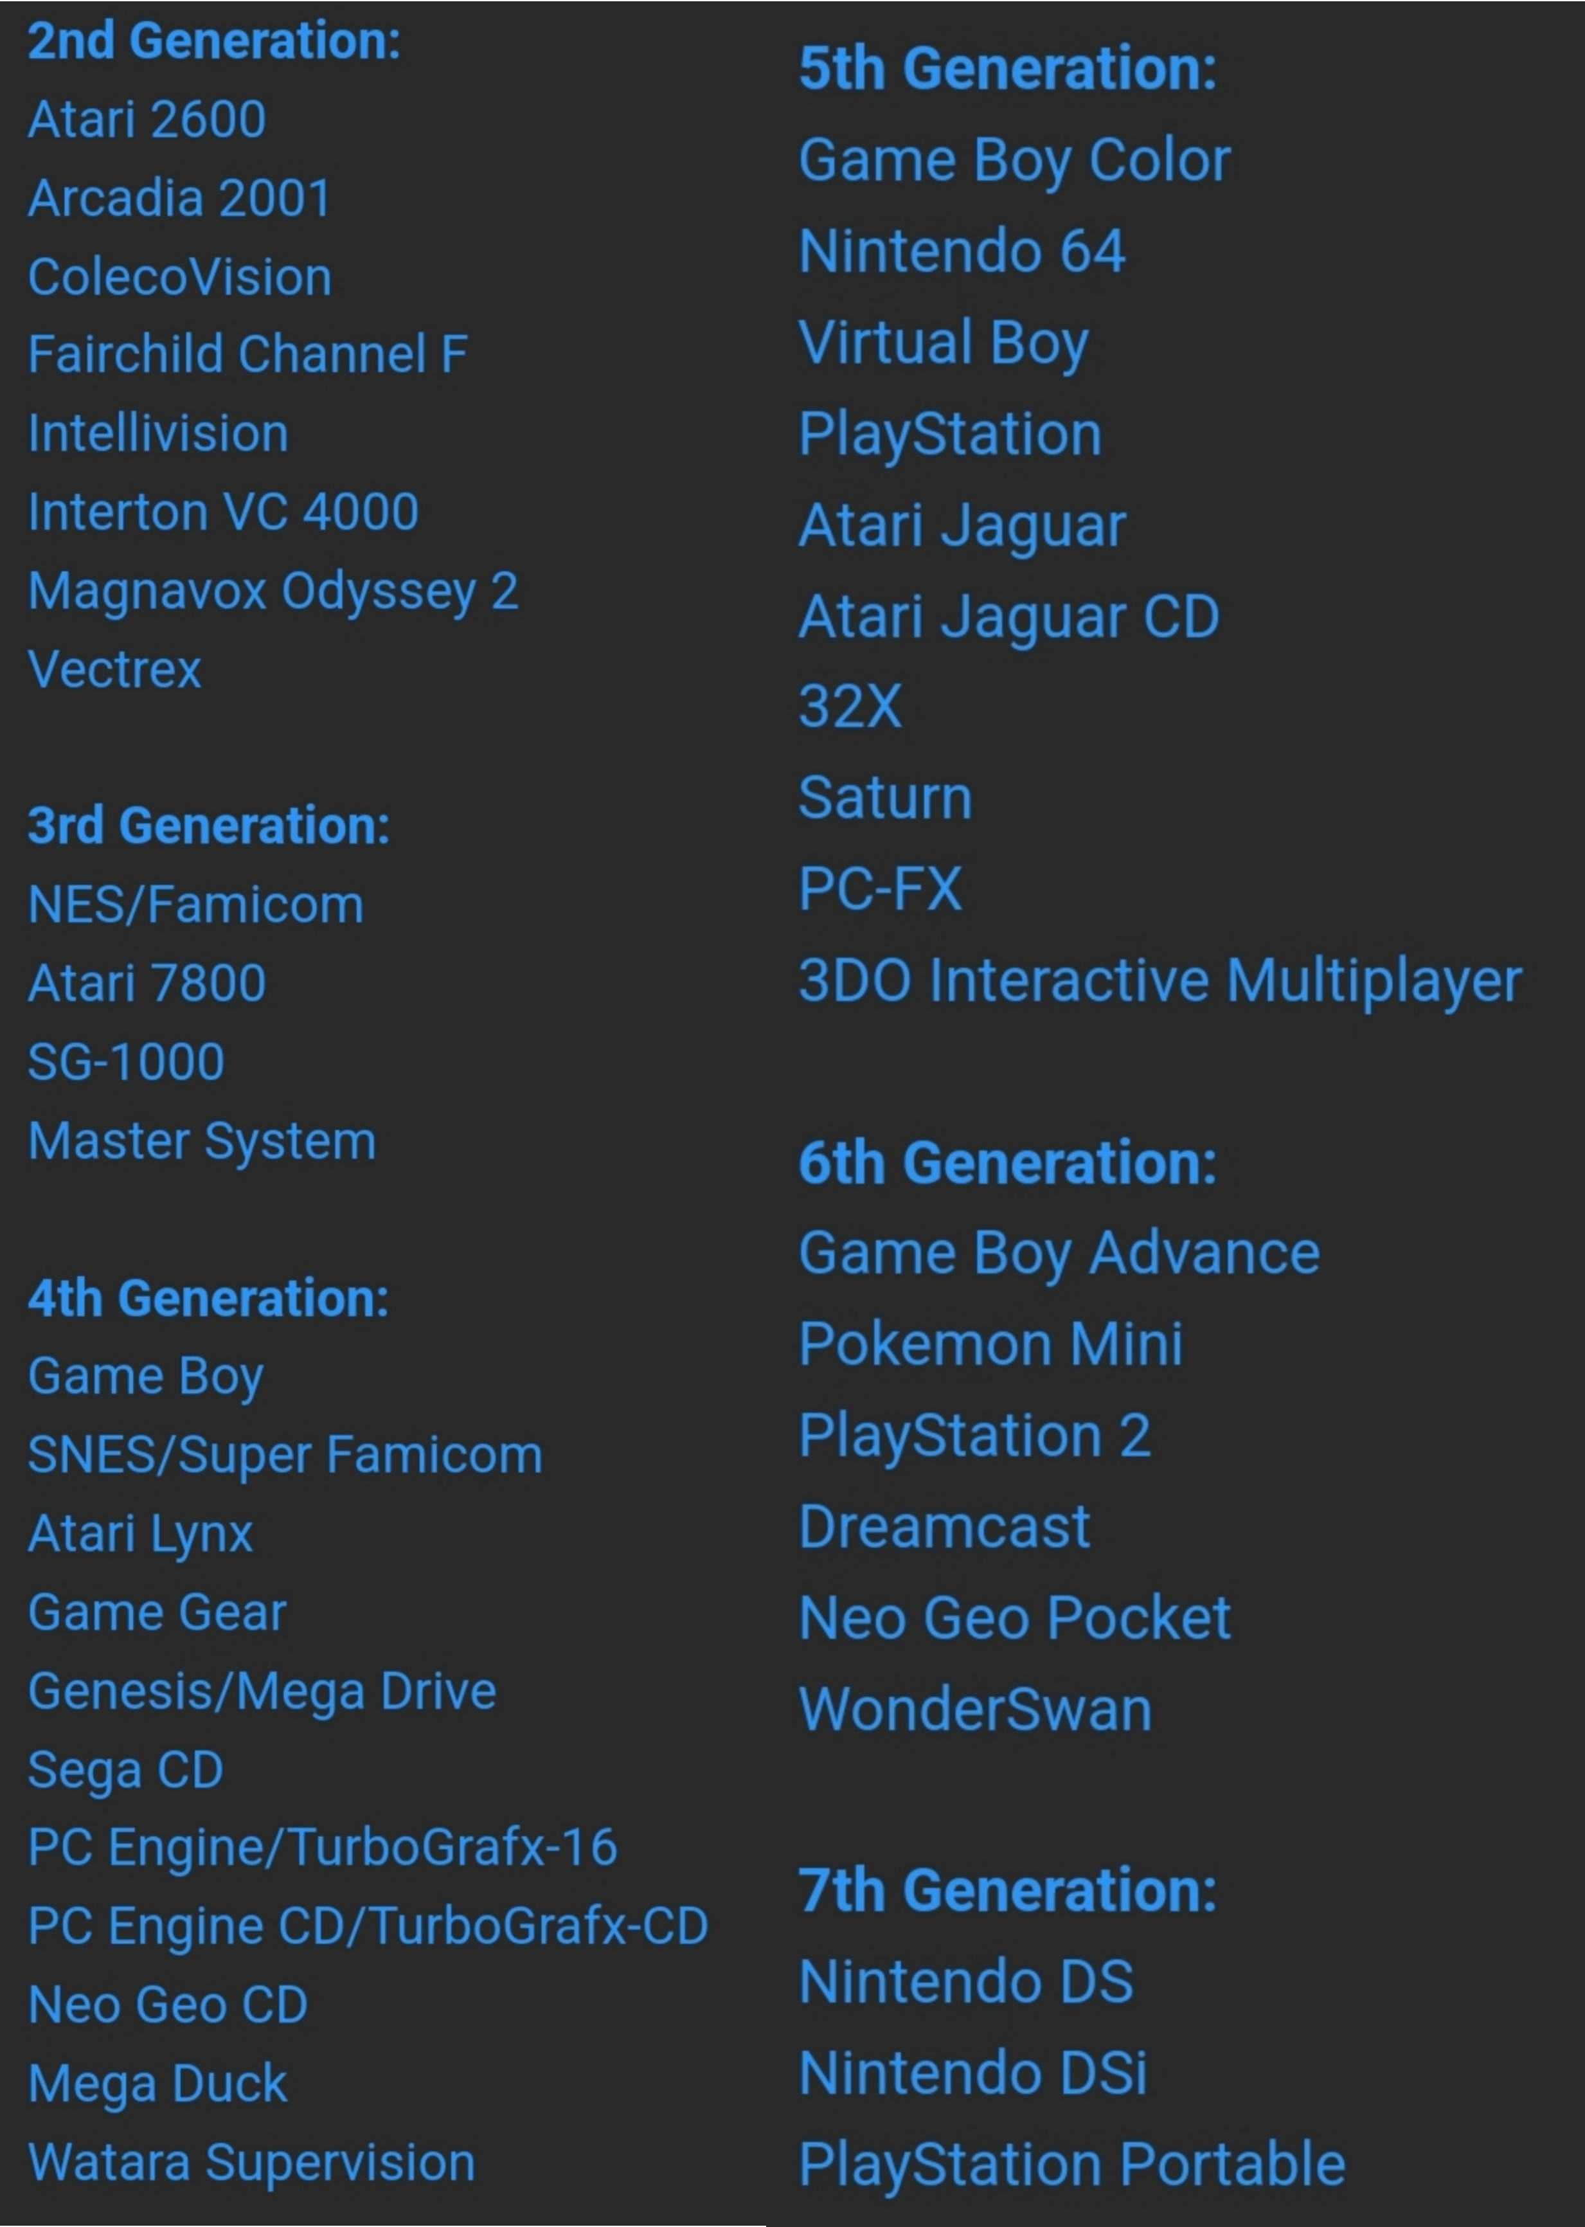
Task: Open the PC Engine/TurboGrafx-16 link
Action: [322, 1848]
